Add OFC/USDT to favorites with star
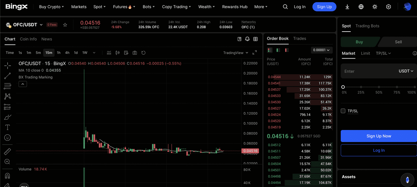 point(65,25)
